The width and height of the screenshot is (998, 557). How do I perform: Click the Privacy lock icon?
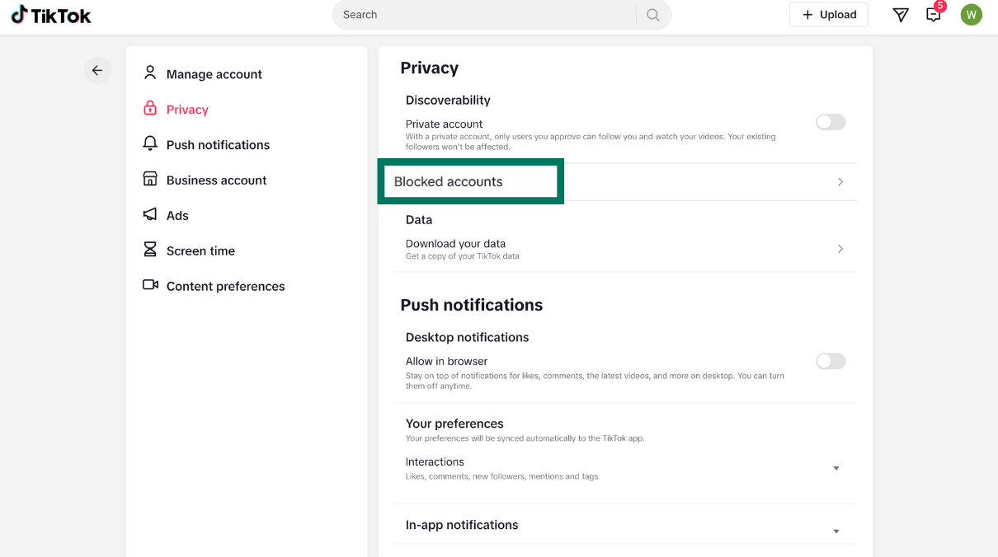click(149, 108)
